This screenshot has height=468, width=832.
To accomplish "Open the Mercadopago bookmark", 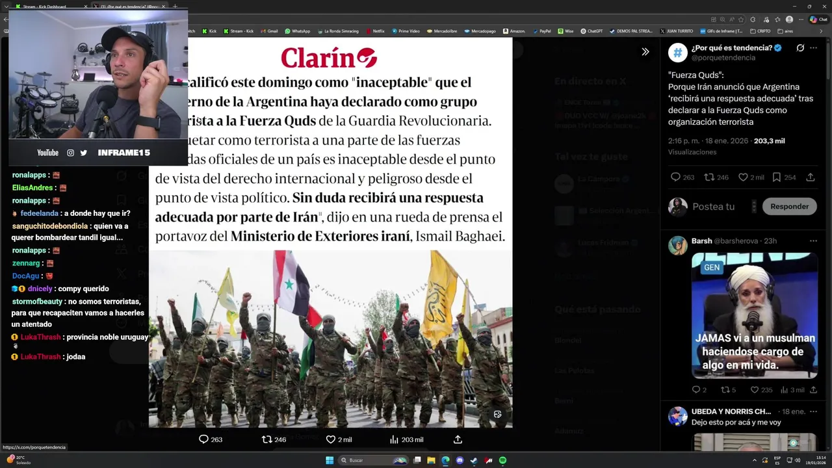I will 479,31.
